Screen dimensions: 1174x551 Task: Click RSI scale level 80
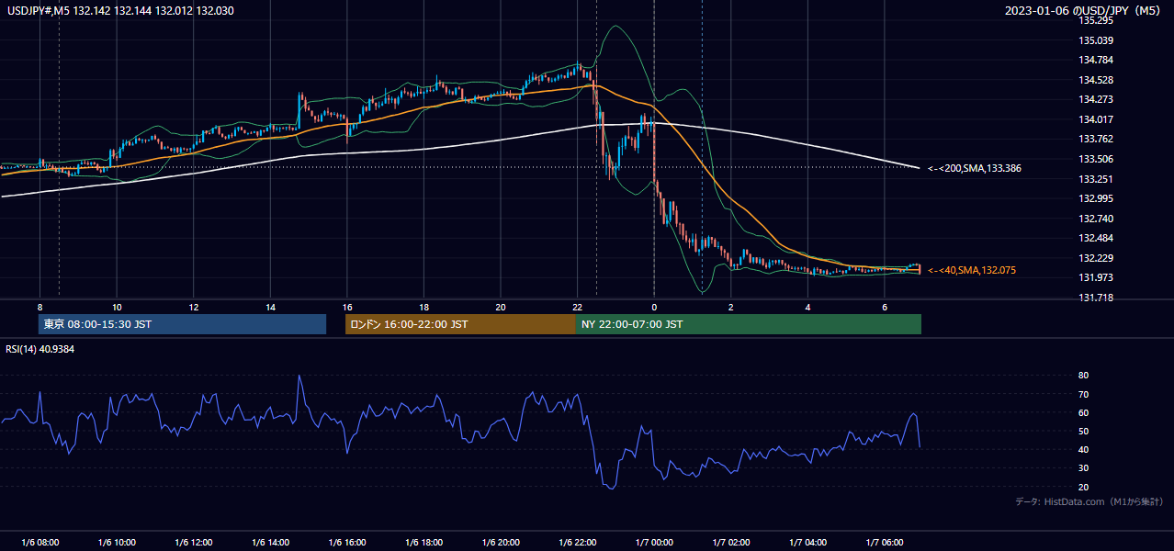(x=1083, y=376)
